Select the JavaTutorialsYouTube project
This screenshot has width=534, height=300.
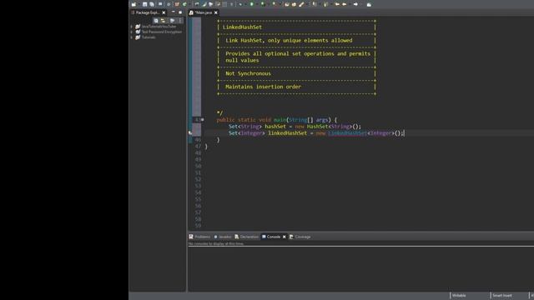[x=159, y=26]
